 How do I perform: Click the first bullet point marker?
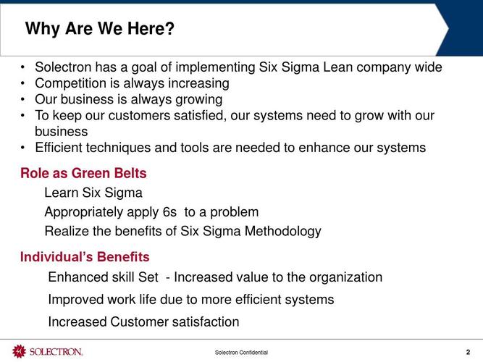pyautogui.click(x=22, y=67)
